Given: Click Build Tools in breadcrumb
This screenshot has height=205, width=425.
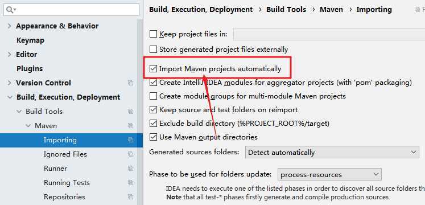Looking at the screenshot, I should 286,10.
